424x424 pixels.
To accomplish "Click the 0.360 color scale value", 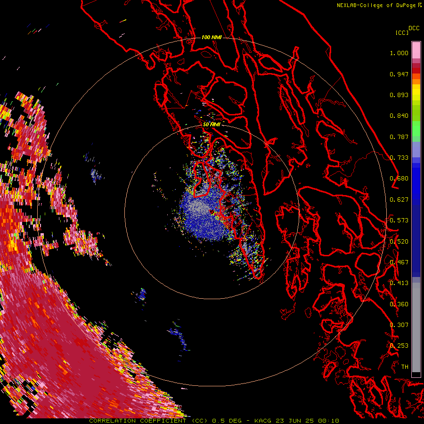I will click(x=399, y=304).
